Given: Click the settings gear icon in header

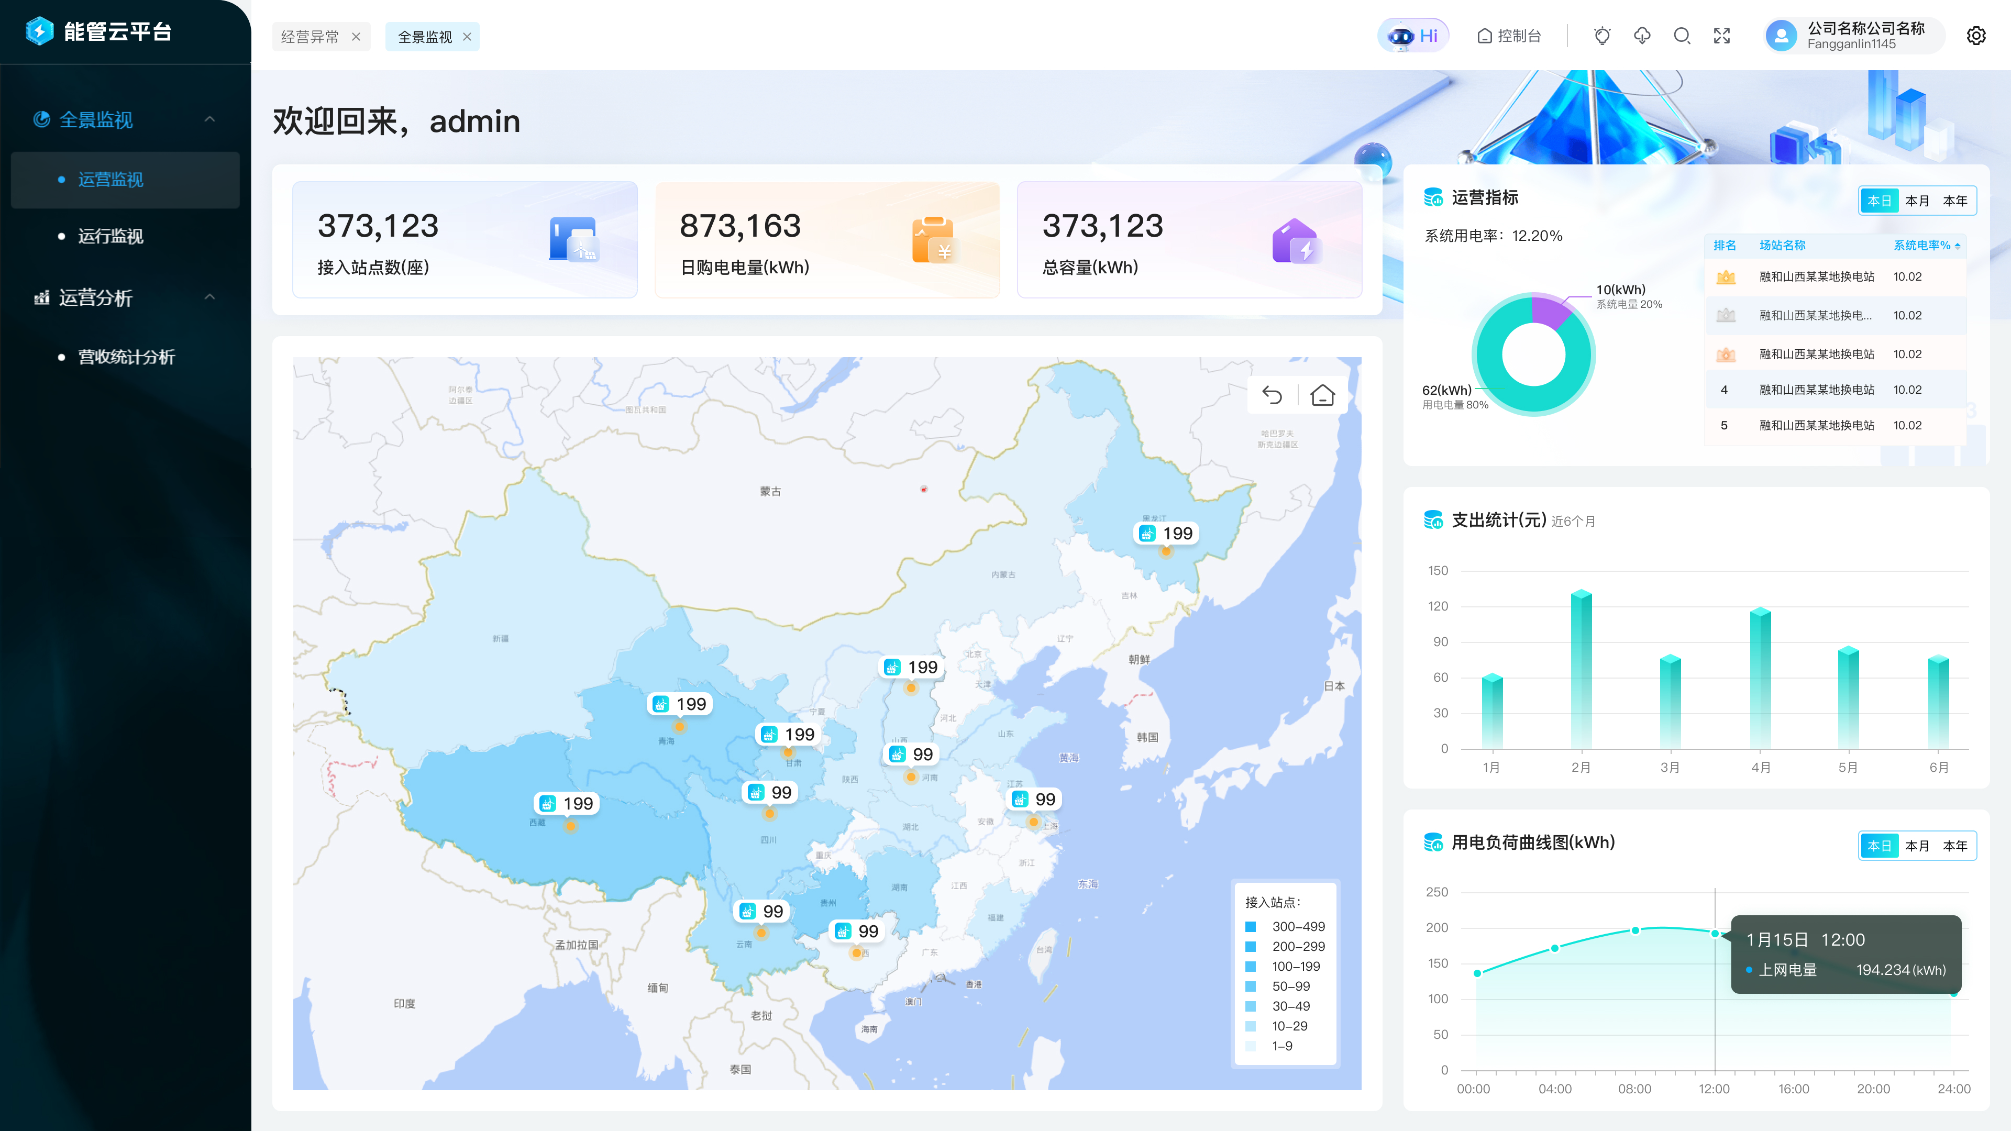Looking at the screenshot, I should pyautogui.click(x=1975, y=36).
